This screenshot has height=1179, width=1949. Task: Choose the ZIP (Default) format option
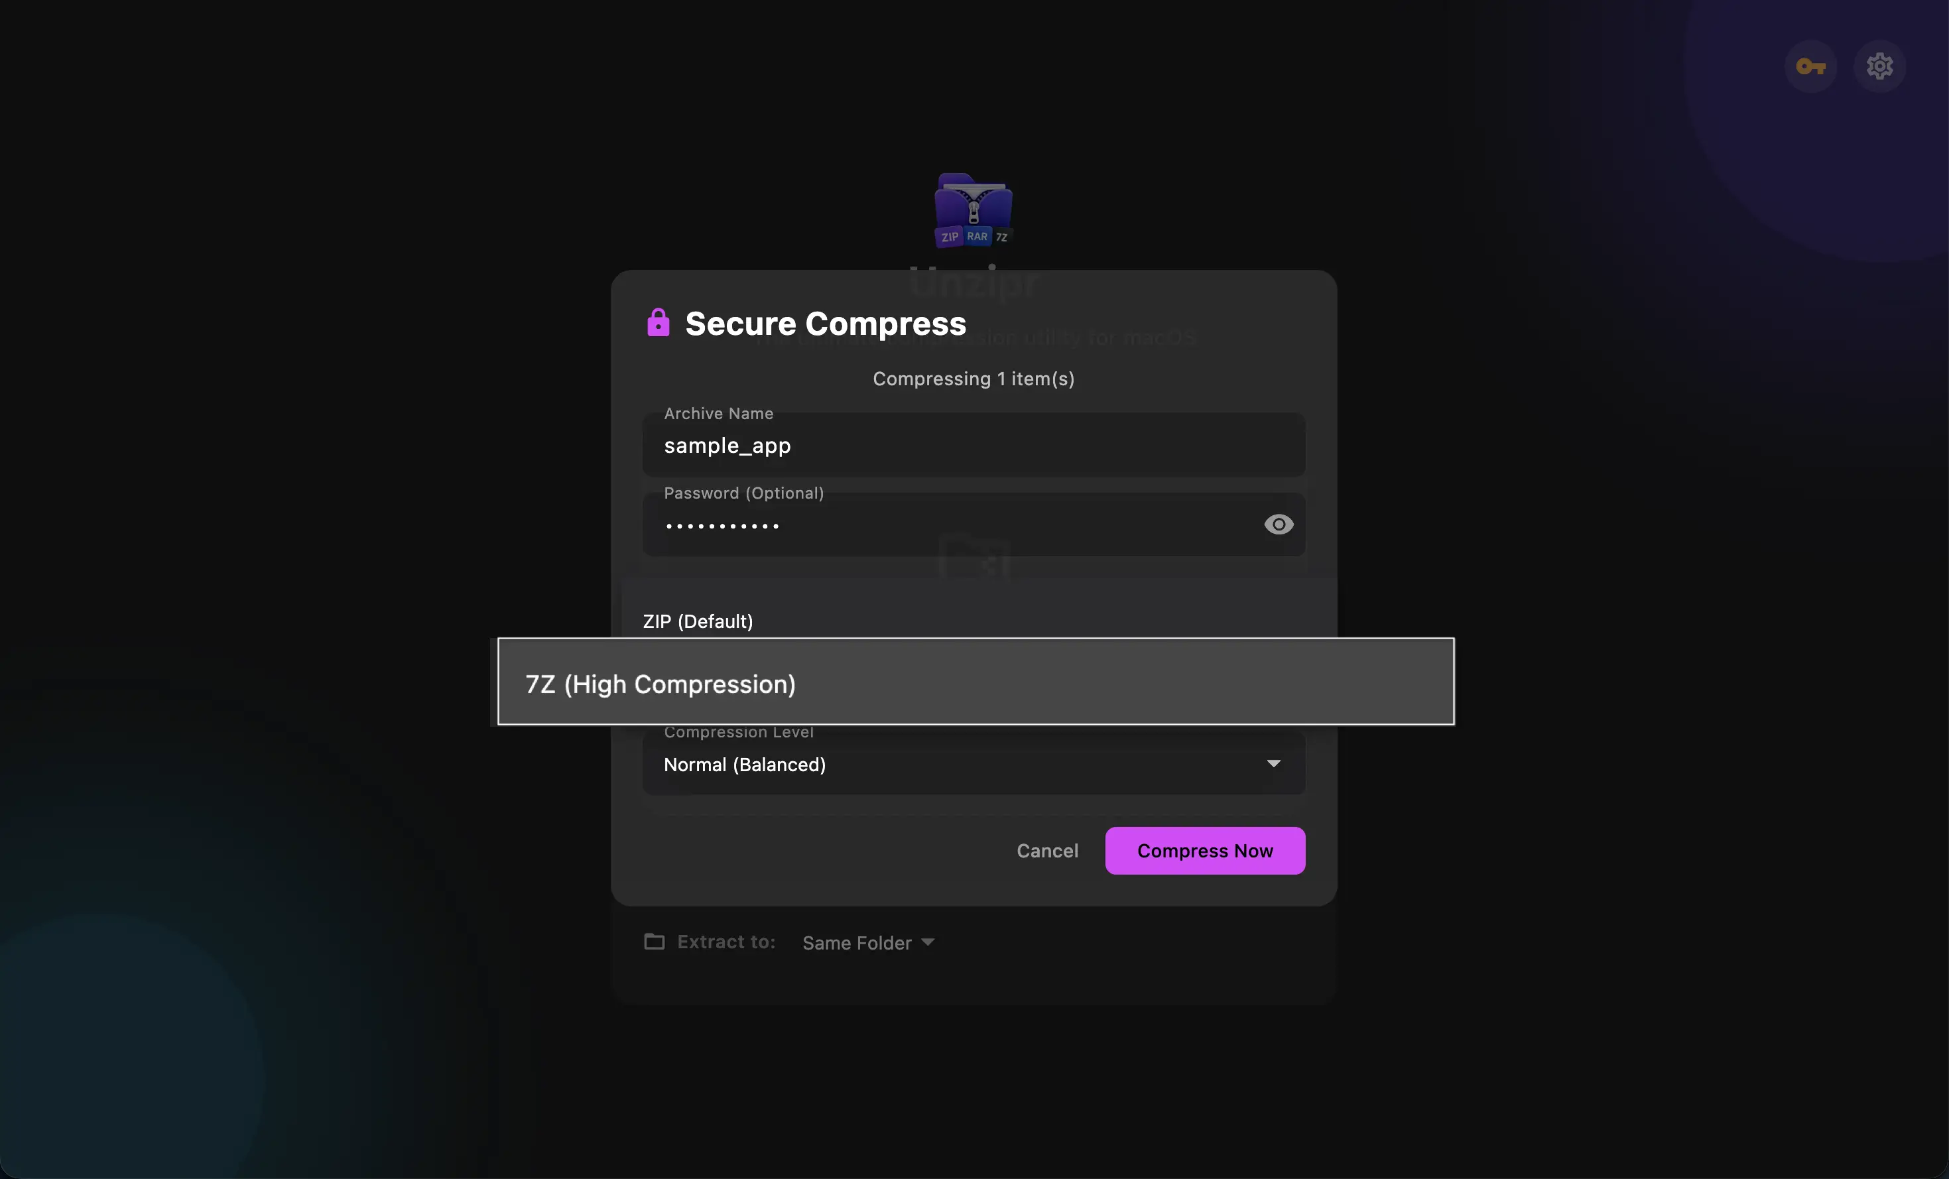(979, 621)
